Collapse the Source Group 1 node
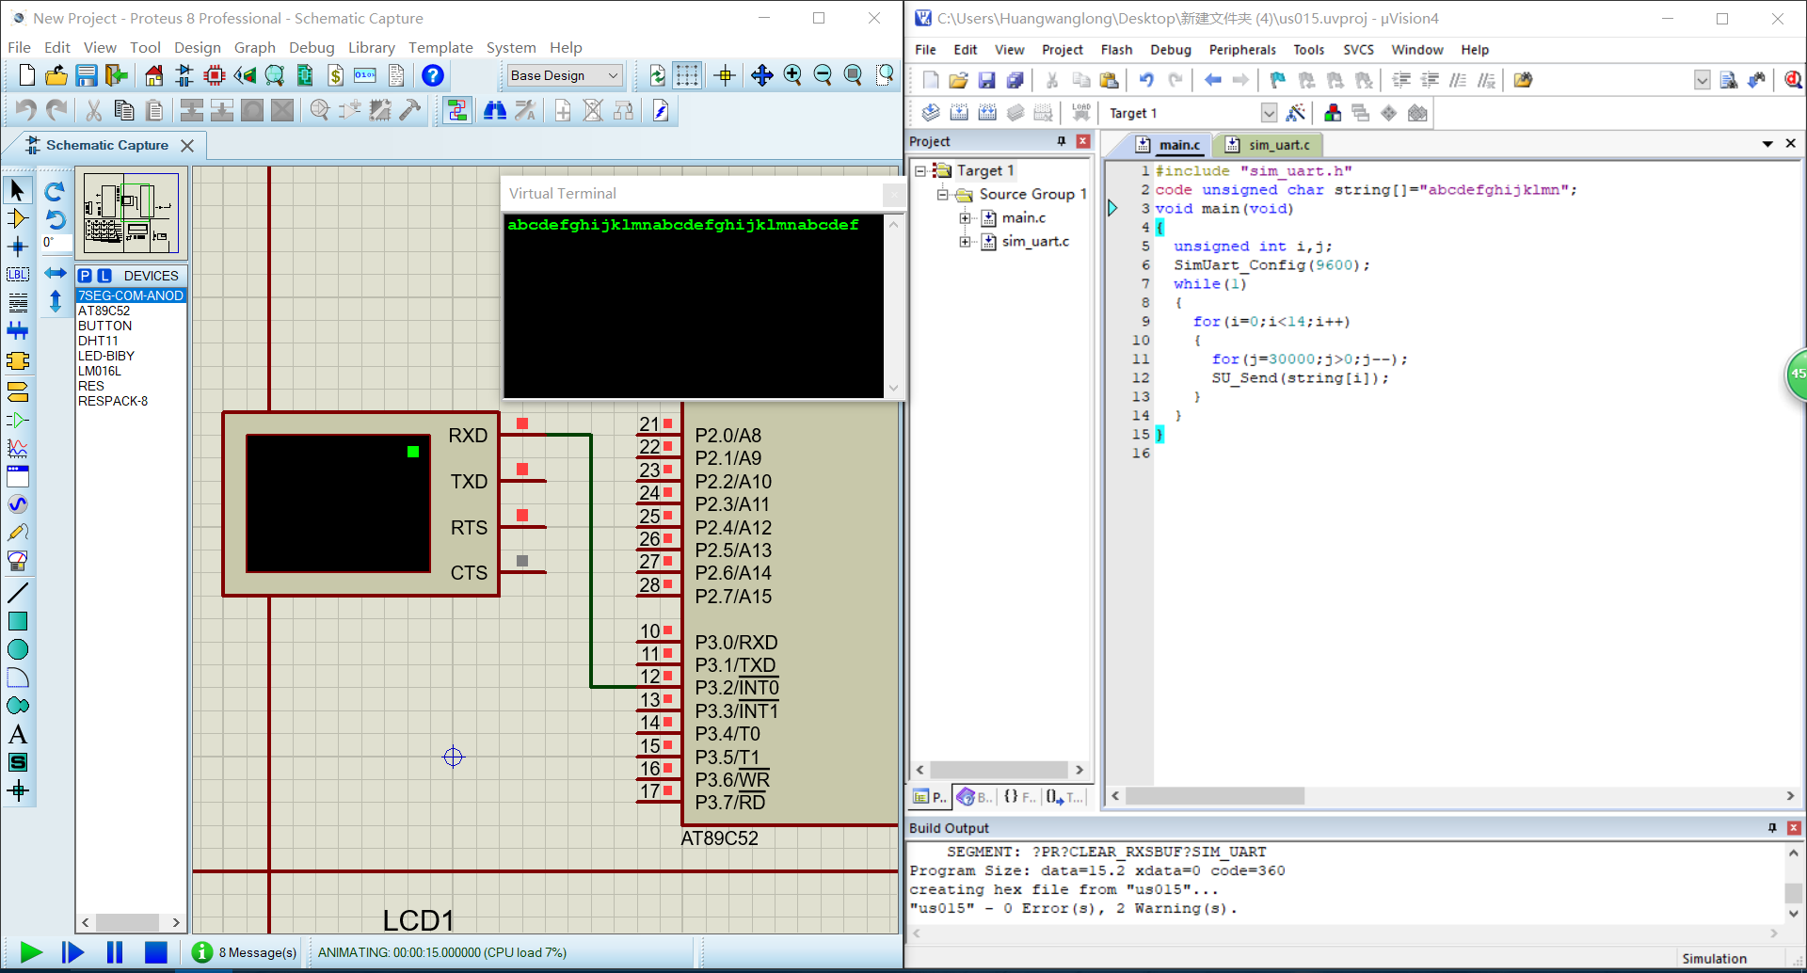This screenshot has height=973, width=1807. [942, 194]
